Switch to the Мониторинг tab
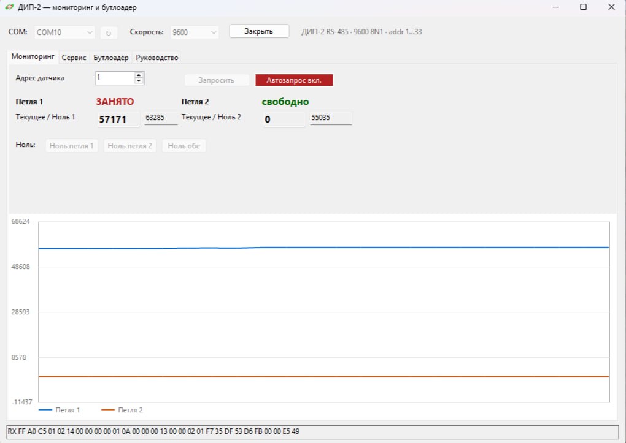The height and width of the screenshot is (443, 626). 33,56
